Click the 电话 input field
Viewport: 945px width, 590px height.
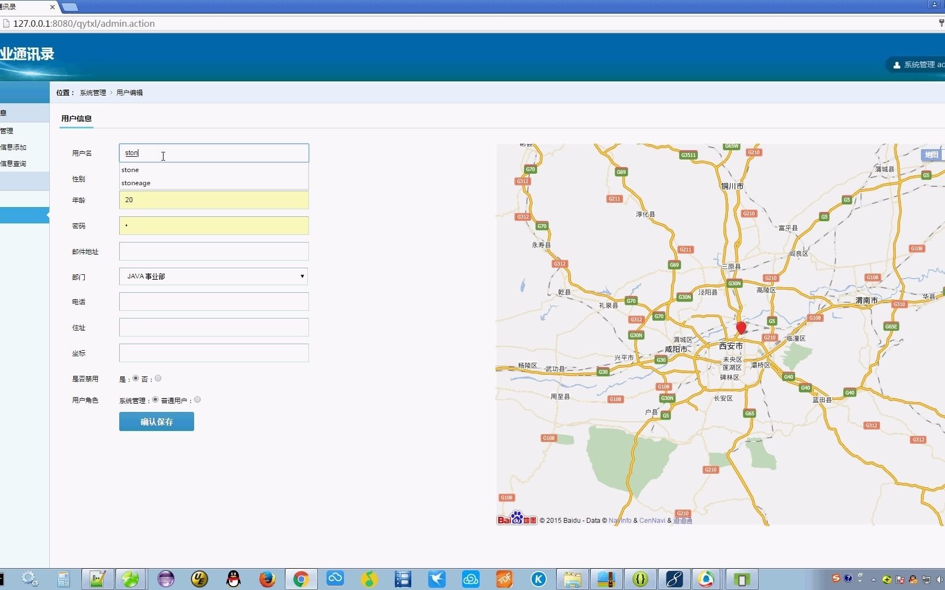(214, 302)
